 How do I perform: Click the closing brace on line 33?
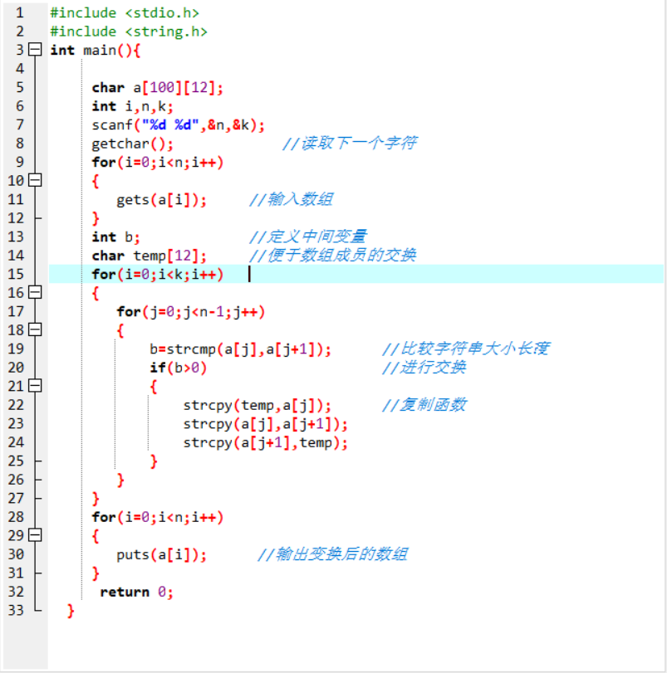(71, 611)
